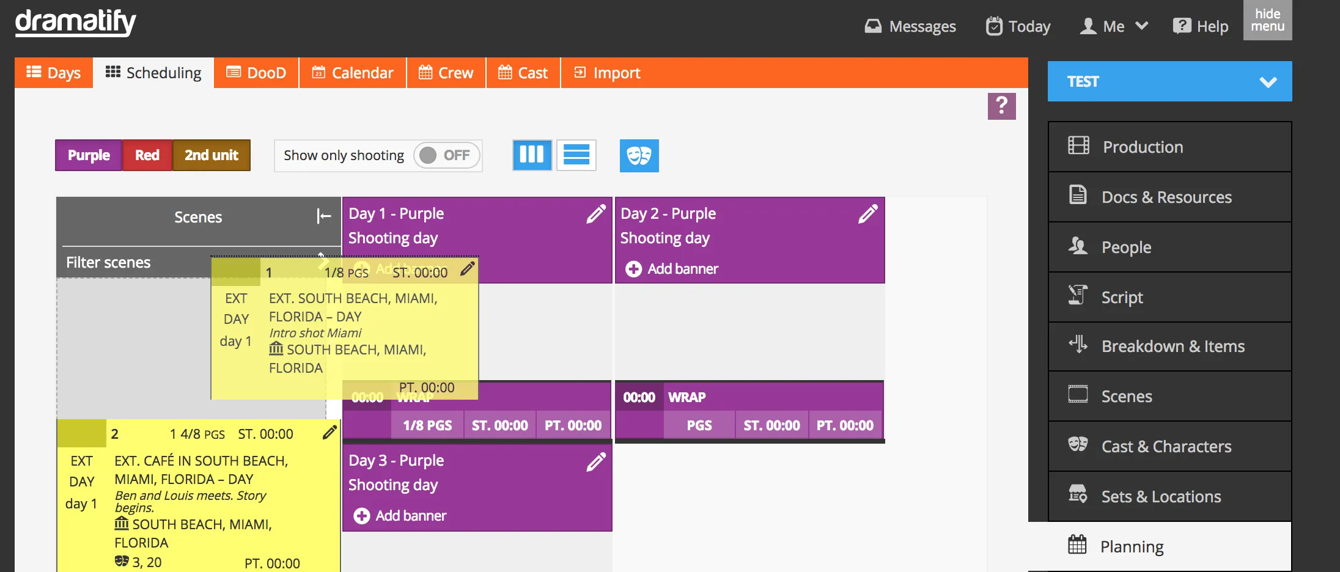The height and width of the screenshot is (572, 1340).
Task: Open Scenes in the sidebar
Action: (x=1169, y=396)
